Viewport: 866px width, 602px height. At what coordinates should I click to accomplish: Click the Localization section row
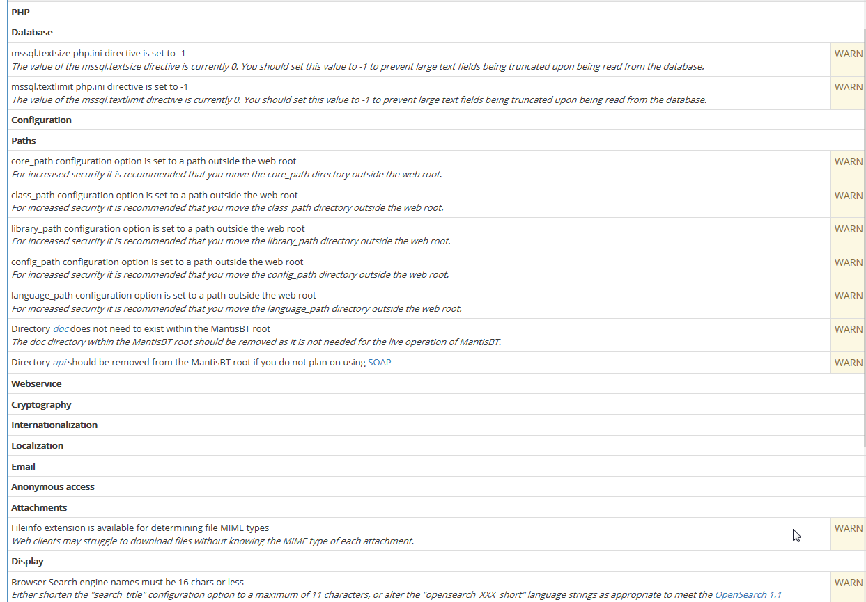click(x=37, y=446)
